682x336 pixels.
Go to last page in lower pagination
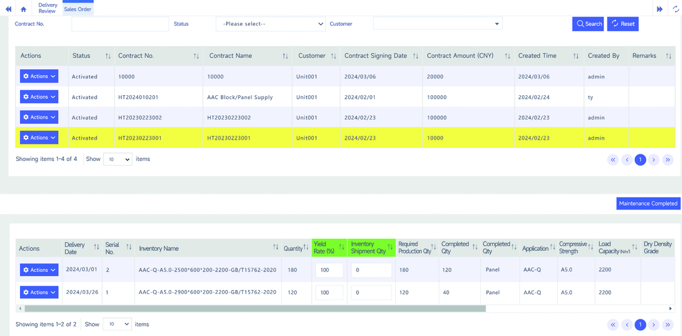click(x=667, y=325)
